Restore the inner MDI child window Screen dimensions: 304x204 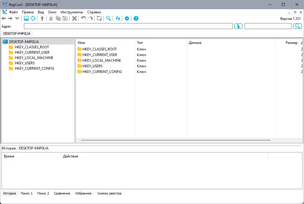[x=295, y=12]
